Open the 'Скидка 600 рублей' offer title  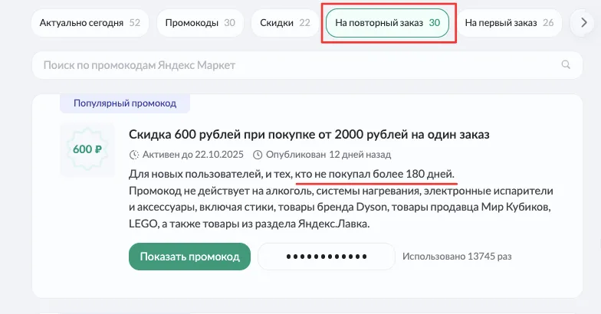tap(309, 135)
